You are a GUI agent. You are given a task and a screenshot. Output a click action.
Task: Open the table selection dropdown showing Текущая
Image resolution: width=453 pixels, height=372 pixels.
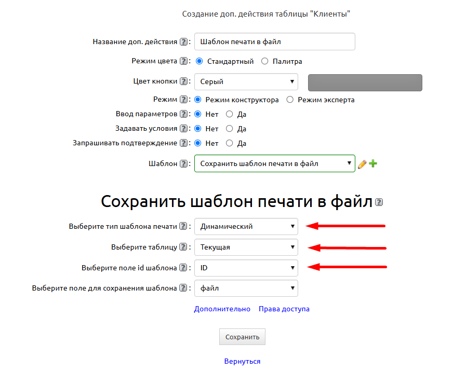(246, 247)
